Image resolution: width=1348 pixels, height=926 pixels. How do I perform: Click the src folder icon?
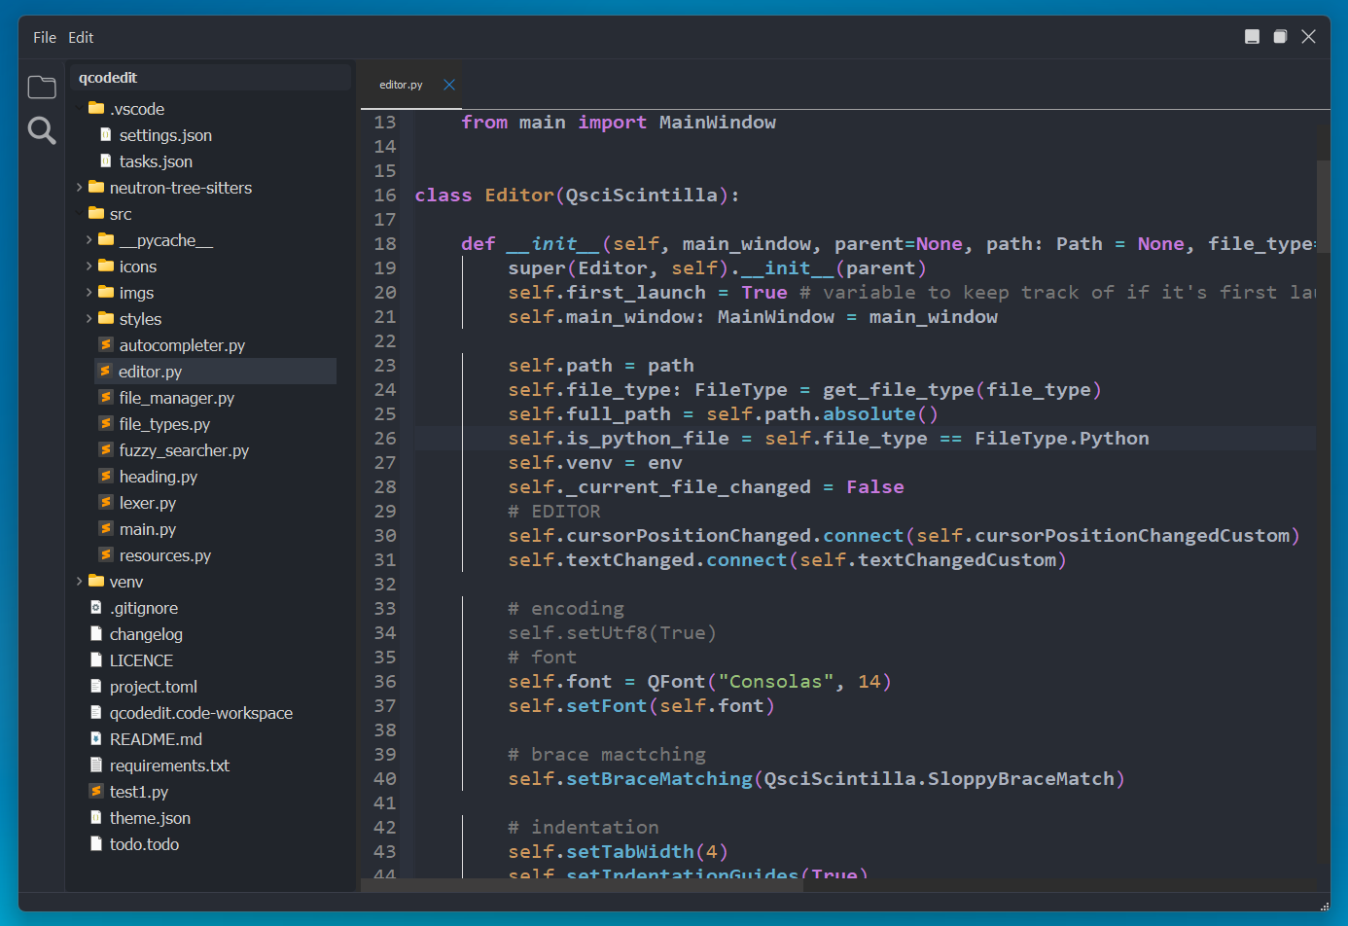point(96,213)
